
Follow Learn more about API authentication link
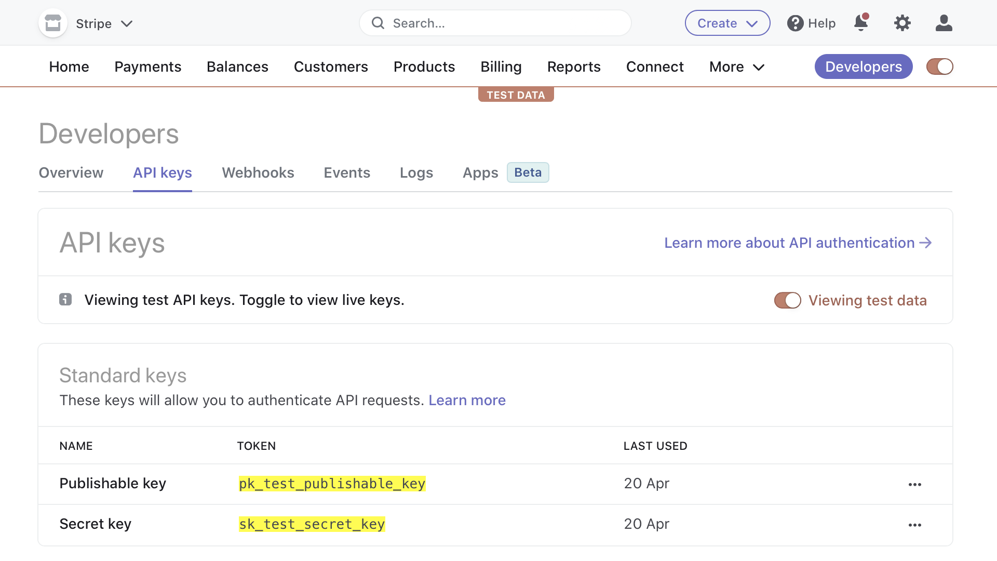tap(789, 243)
